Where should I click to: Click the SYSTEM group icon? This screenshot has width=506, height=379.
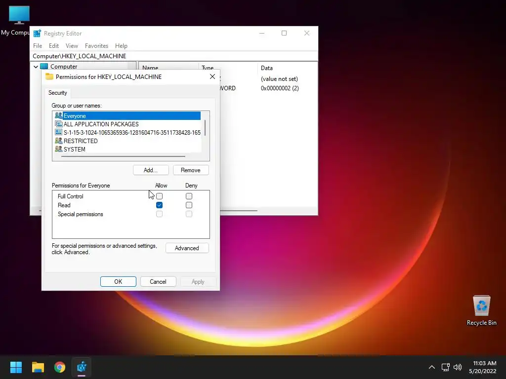pos(58,149)
